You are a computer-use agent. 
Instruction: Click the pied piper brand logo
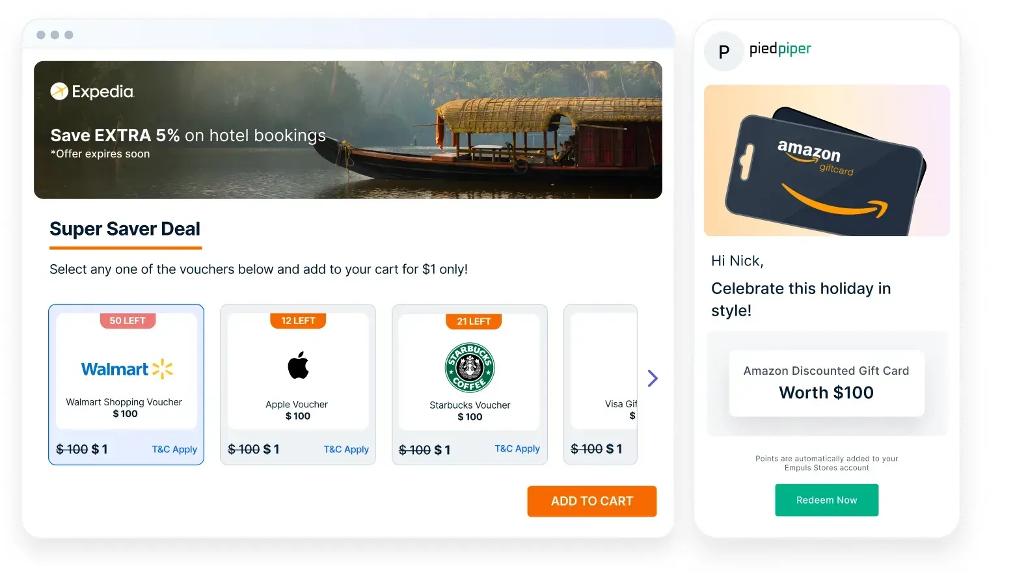coord(780,48)
